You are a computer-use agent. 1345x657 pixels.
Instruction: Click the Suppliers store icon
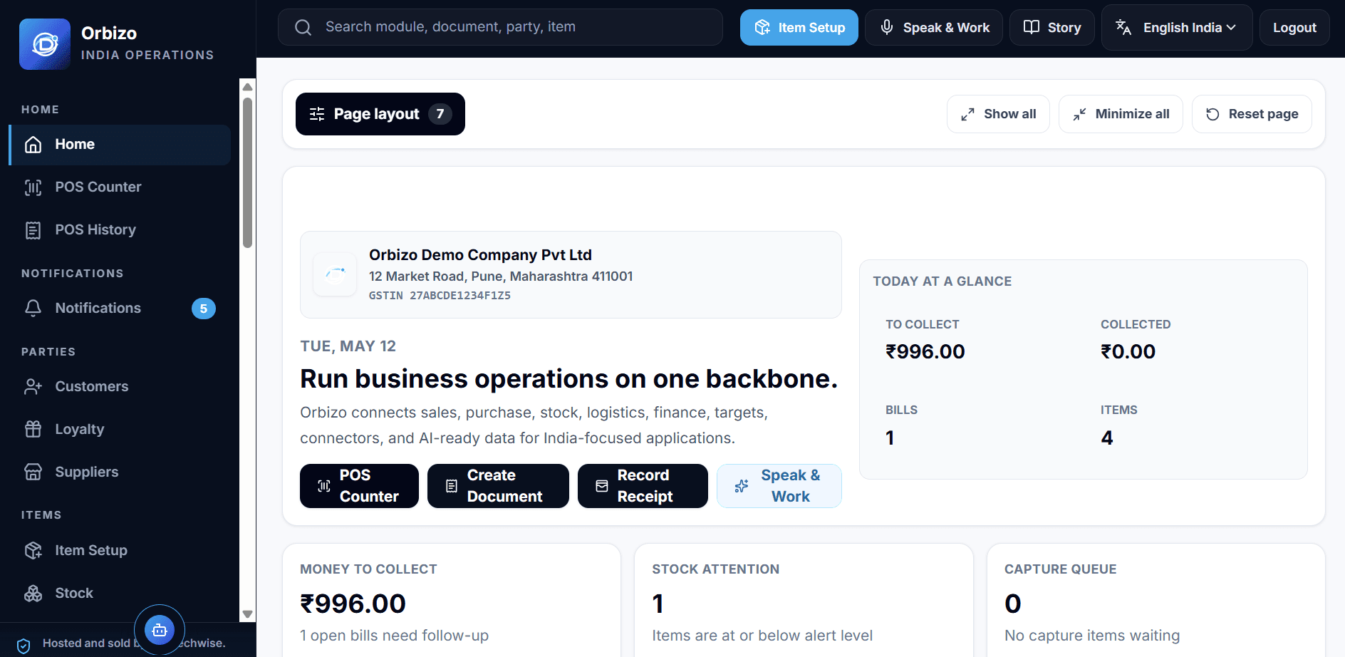[x=33, y=472]
